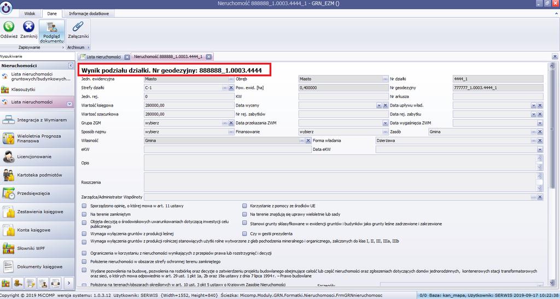This screenshot has height=299, width=560.
Task: Click the Nr rej. zabytków input field
Action: click(x=343, y=114)
